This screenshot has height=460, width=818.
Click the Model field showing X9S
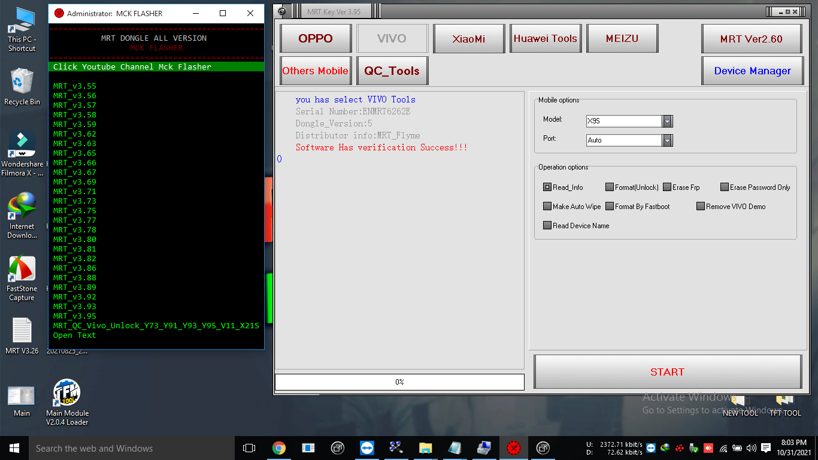pos(624,121)
